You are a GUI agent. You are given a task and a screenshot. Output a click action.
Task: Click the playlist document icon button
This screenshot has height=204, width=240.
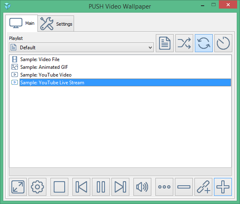tap(165, 43)
